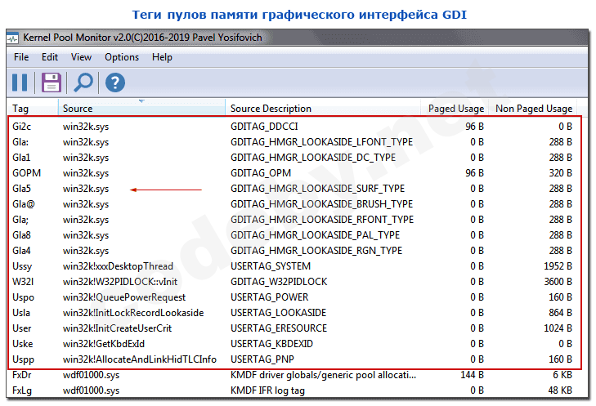596x406 pixels.
Task: Open the File menu
Action: pyautogui.click(x=21, y=57)
